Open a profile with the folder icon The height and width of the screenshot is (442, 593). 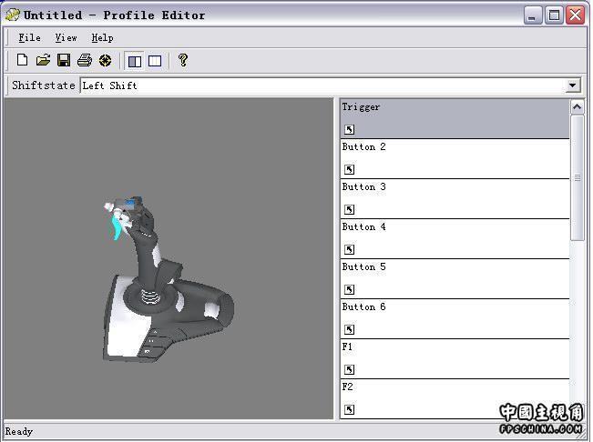point(43,60)
